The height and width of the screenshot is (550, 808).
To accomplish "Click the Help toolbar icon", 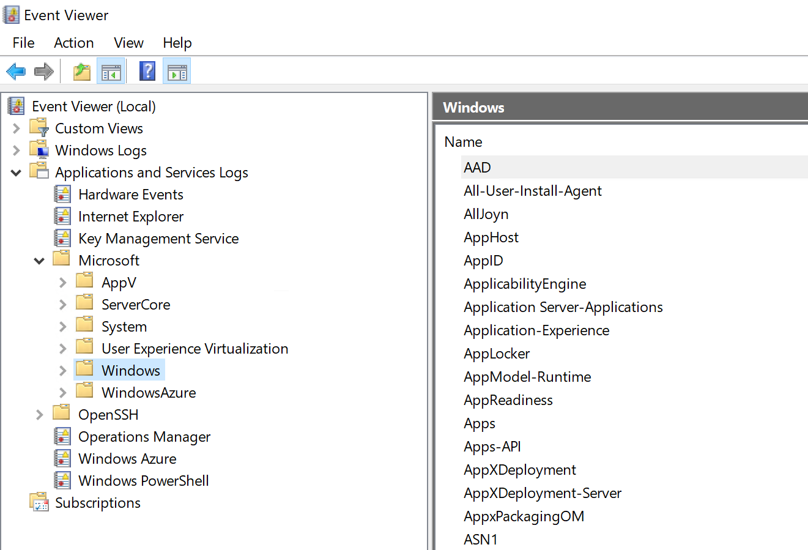I will (147, 71).
